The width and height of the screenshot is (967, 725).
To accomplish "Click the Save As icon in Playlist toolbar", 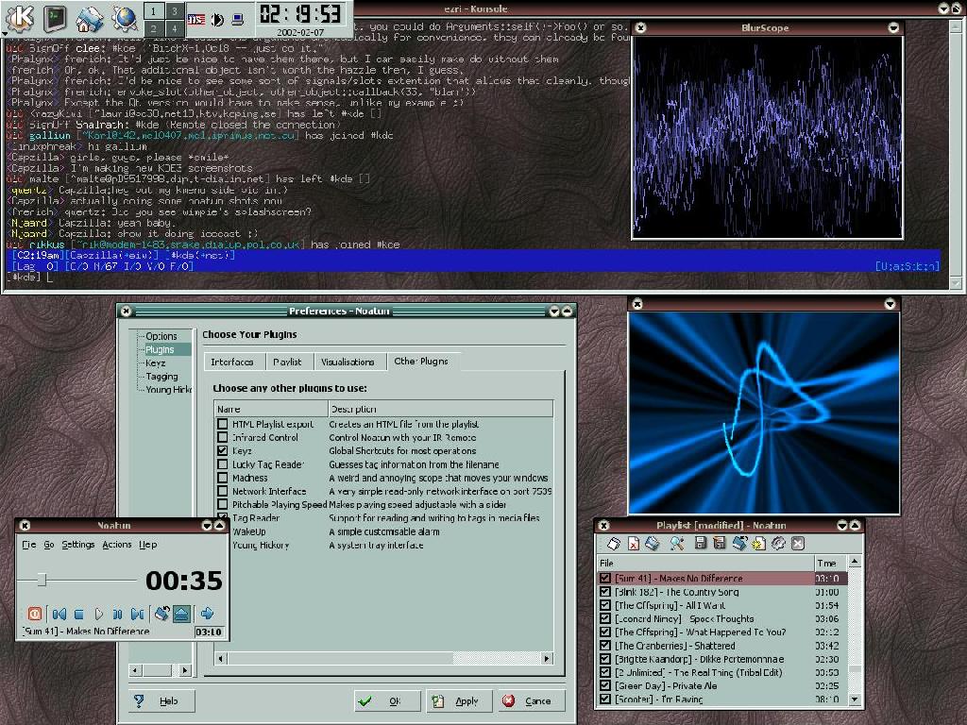I will [x=719, y=543].
